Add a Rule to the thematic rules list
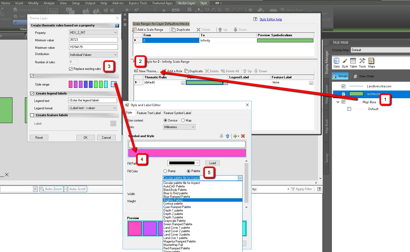The height and width of the screenshot is (252, 410). [x=172, y=71]
